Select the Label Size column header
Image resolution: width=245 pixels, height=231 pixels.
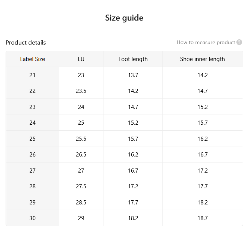click(33, 59)
